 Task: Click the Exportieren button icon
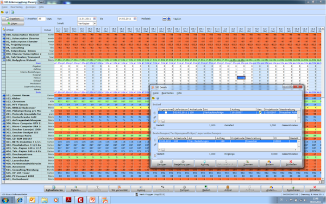tap(293, 187)
